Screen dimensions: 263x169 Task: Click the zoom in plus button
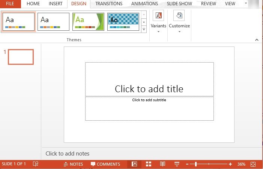(x=230, y=164)
